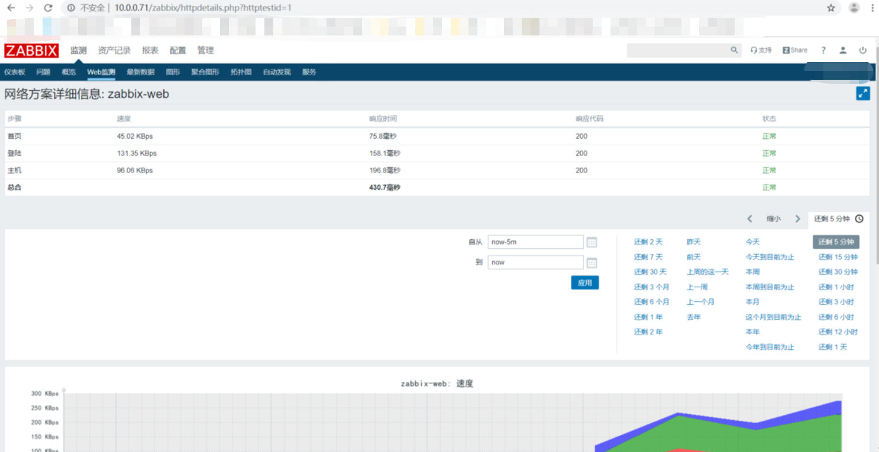
Task: Click the ZABBIX logo
Action: 31,51
